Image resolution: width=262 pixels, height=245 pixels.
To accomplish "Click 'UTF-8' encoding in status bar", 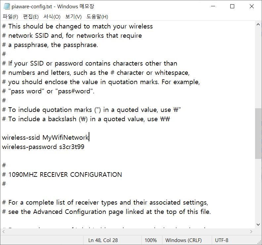I will point(222,240).
